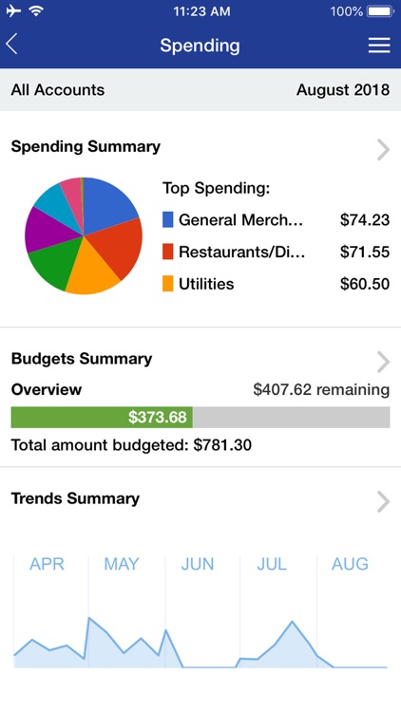Change the All Accounts filter

(x=58, y=90)
